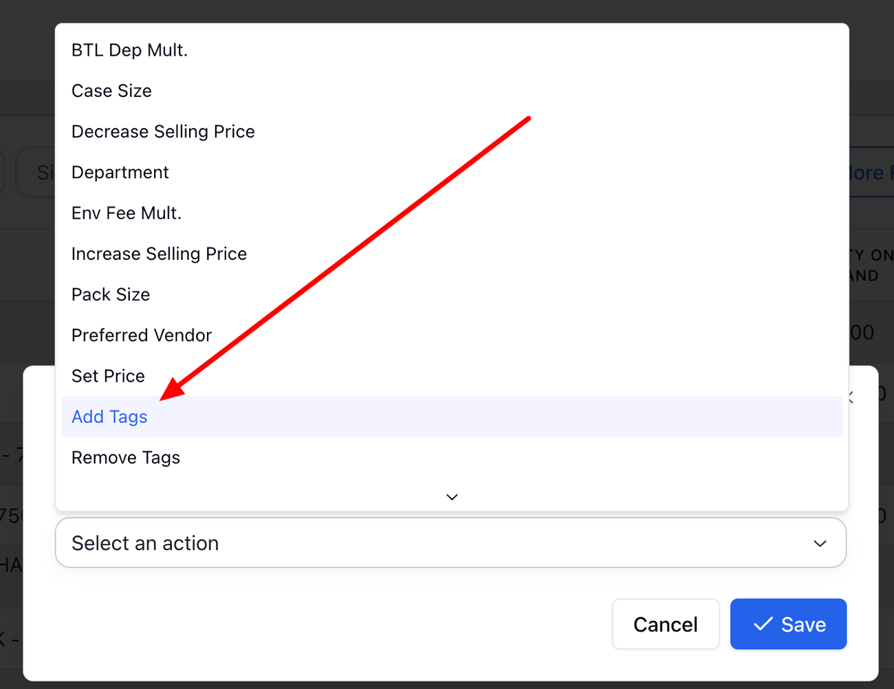Pick Decrease Selling Price action

pyautogui.click(x=163, y=131)
